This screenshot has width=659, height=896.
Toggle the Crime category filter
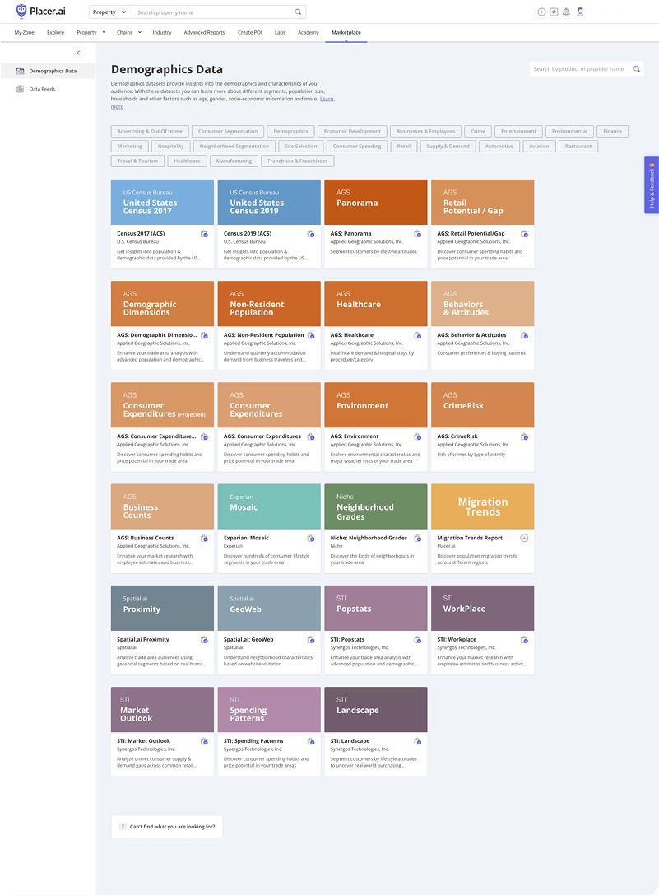click(x=477, y=130)
